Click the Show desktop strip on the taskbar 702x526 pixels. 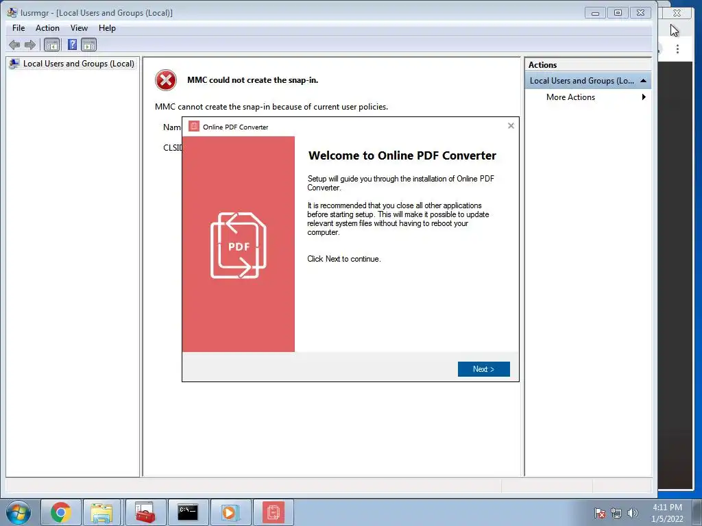(x=697, y=512)
